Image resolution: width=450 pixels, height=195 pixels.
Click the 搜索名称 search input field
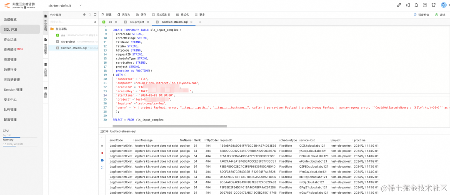click(71, 22)
